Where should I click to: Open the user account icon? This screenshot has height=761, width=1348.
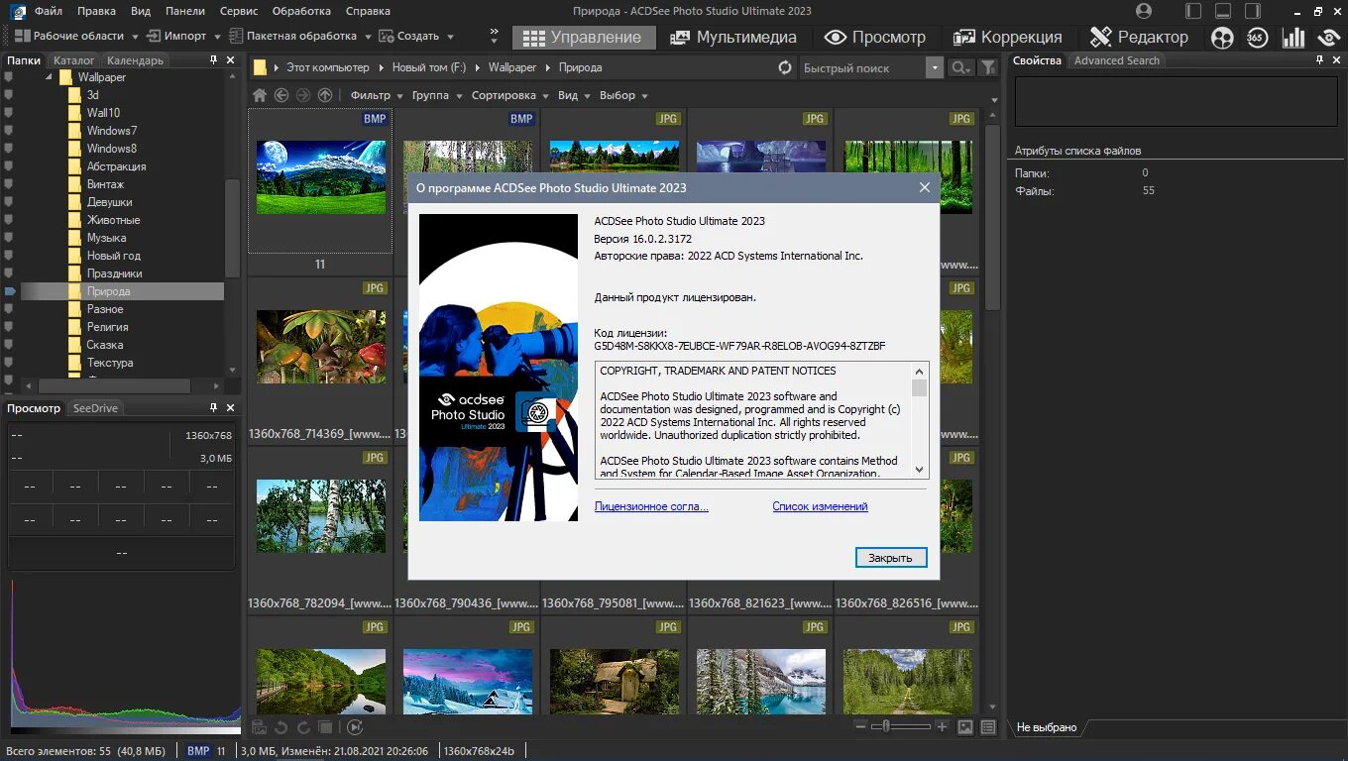click(x=1144, y=11)
